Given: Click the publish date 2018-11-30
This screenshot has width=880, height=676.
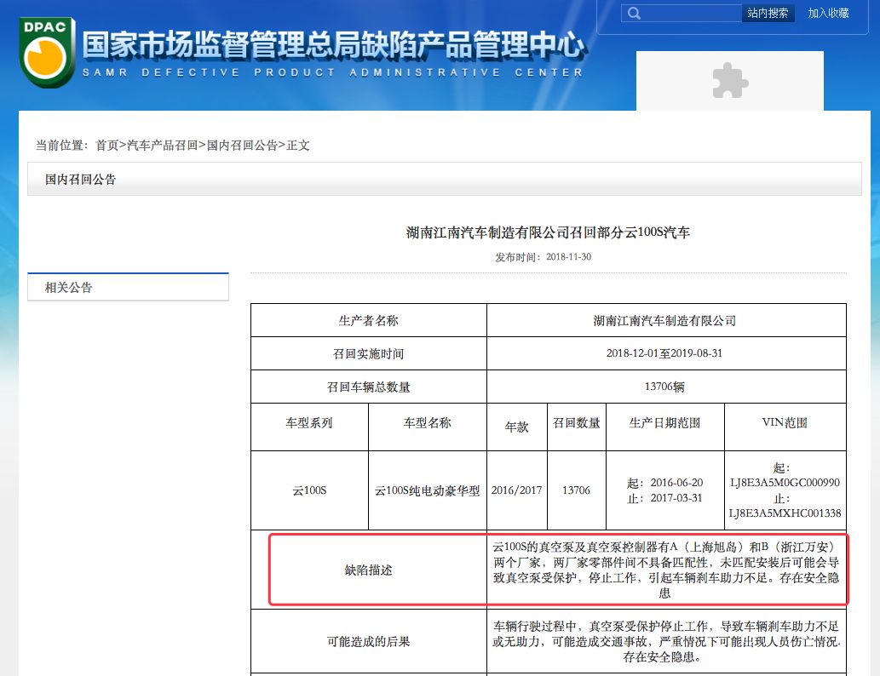Looking at the screenshot, I should (568, 257).
